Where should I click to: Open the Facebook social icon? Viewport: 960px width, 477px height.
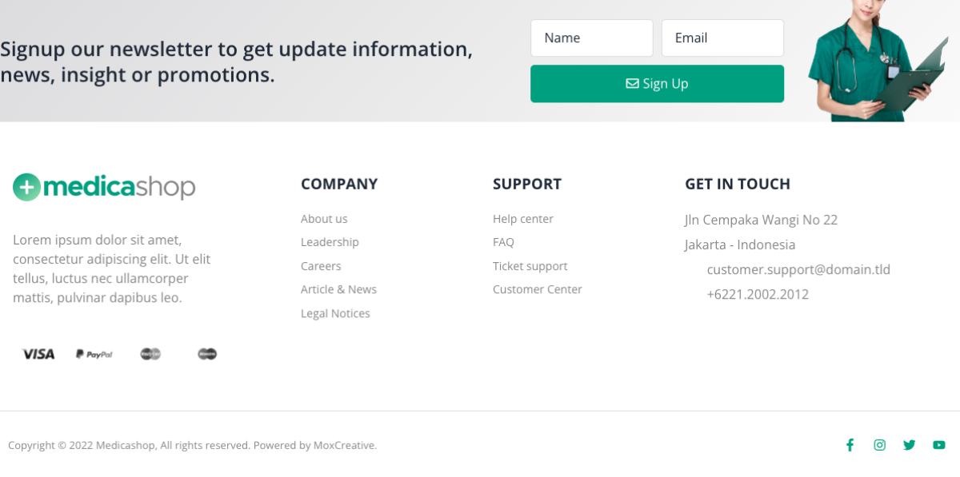coord(850,445)
